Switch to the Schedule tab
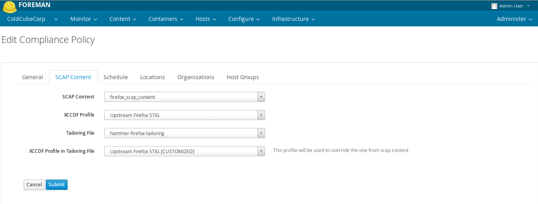538x204 pixels. 115,77
